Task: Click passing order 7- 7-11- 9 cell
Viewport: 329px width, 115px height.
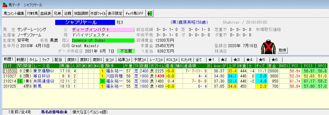Action: (195, 71)
